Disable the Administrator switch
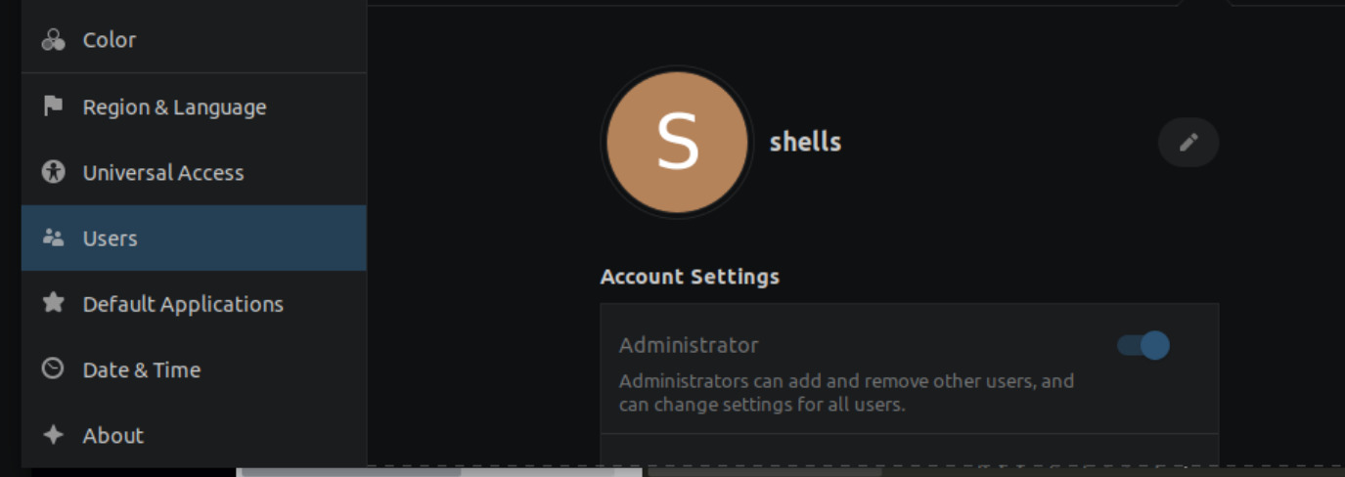The height and width of the screenshot is (477, 1345). coord(1143,345)
